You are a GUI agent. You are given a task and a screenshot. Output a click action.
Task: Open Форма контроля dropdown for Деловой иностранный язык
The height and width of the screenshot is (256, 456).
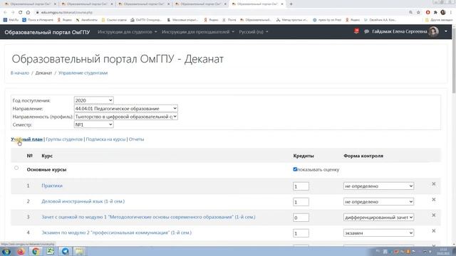378,202
